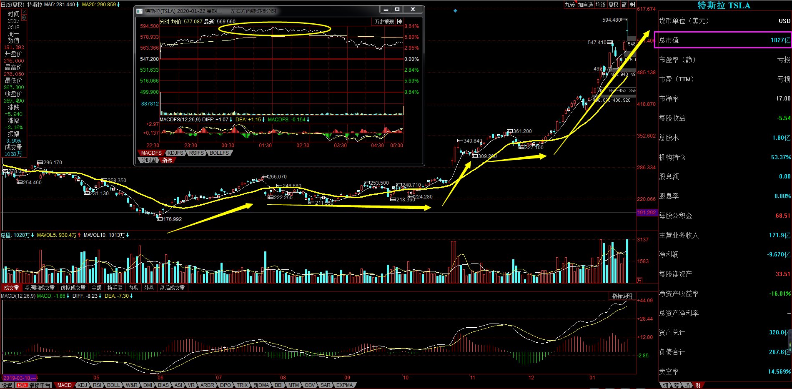Select the 盘后成交量 tab
This screenshot has width=792, height=389.
[172, 288]
